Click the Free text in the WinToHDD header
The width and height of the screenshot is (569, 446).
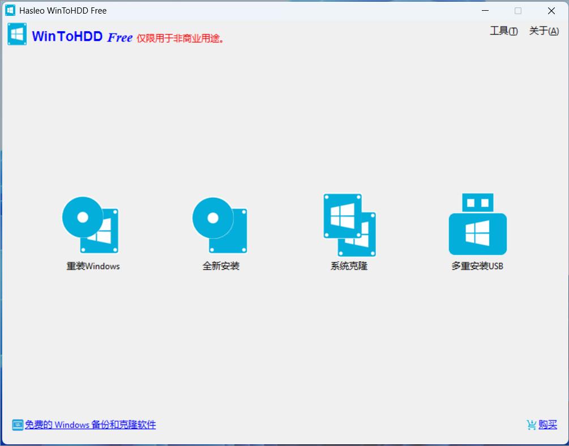[x=119, y=37]
